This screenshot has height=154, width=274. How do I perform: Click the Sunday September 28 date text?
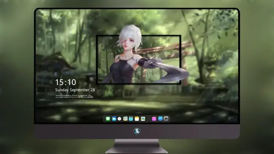coord(75,90)
